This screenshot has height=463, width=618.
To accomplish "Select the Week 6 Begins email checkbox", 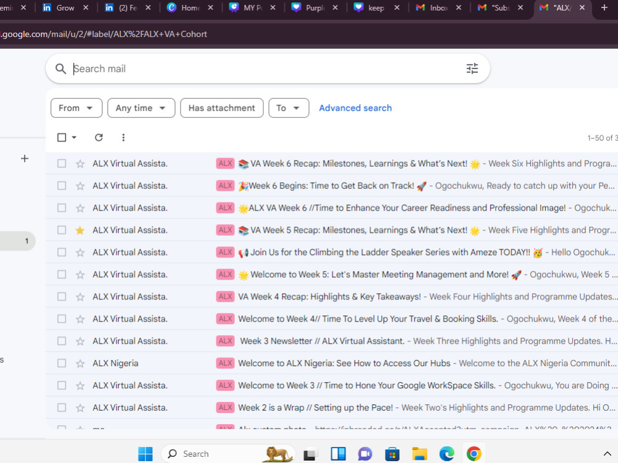I will (61, 185).
